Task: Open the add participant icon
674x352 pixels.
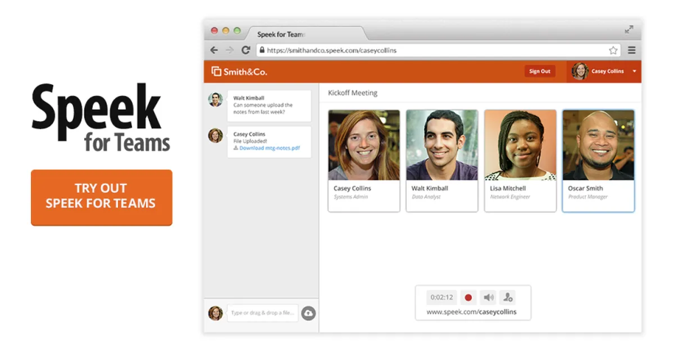Action: coord(507,297)
